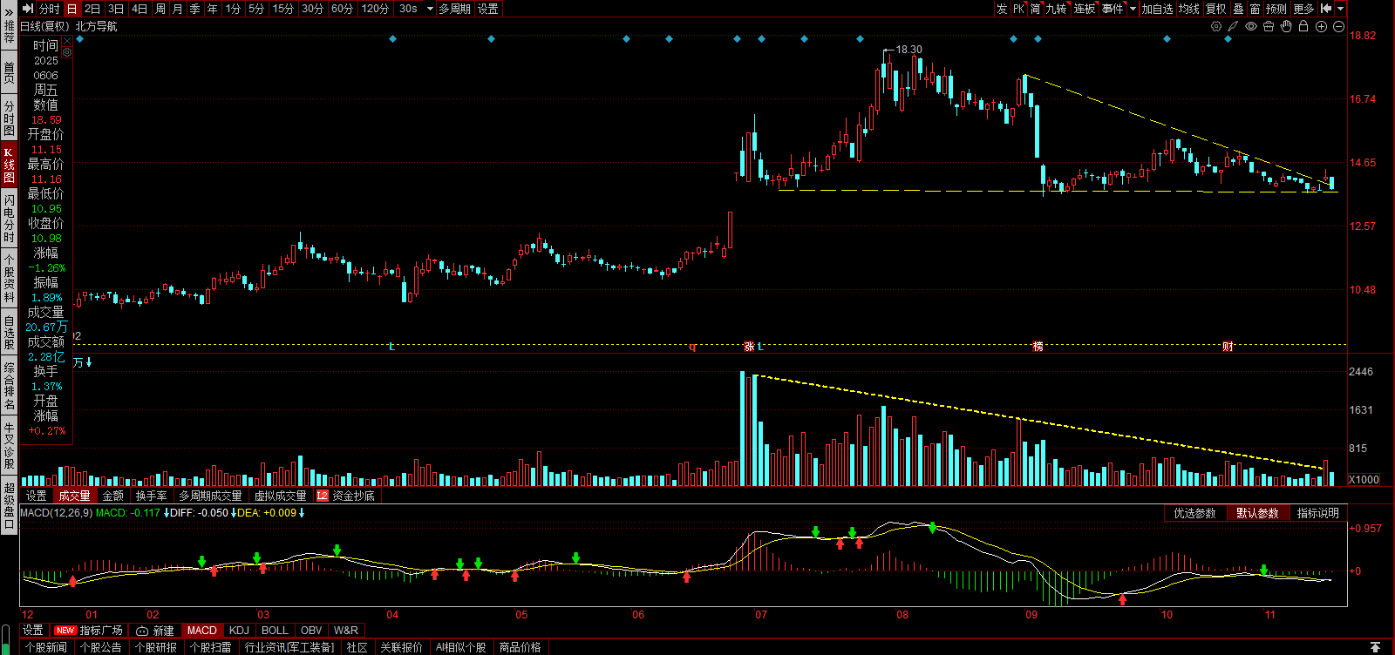Open the L2 资金抄底 tab
The height and width of the screenshot is (655, 1395).
346,496
